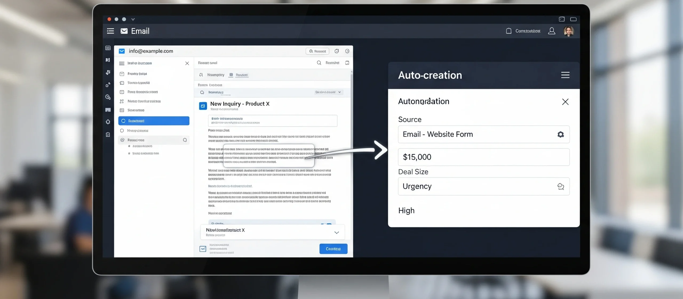Click the cast icon at title bar right
This screenshot has height=299, width=683.
pyautogui.click(x=562, y=19)
